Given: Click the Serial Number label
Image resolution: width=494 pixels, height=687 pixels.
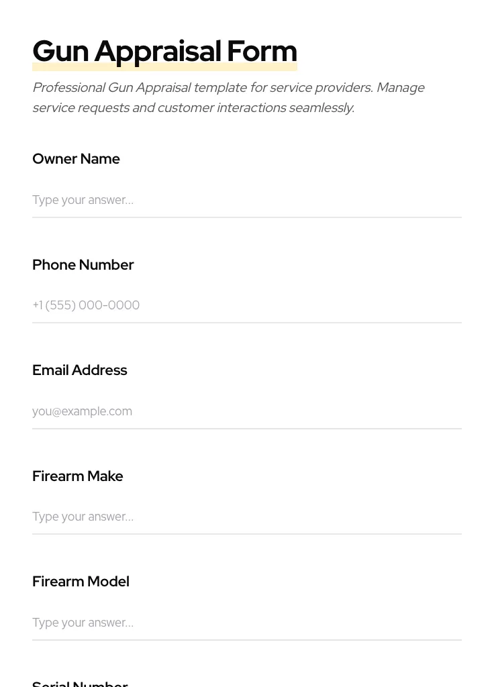Looking at the screenshot, I should [x=80, y=683].
